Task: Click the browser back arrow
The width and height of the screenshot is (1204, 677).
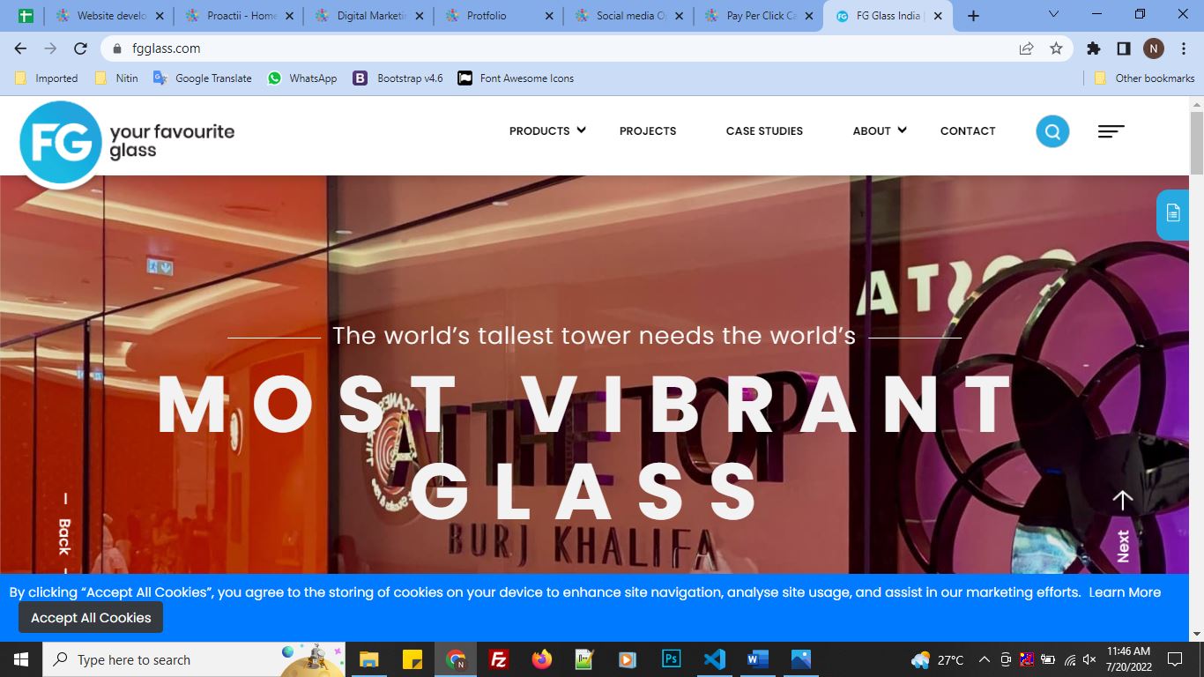Action: (x=21, y=48)
